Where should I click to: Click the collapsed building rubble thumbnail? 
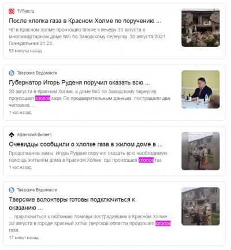[x=200, y=28]
